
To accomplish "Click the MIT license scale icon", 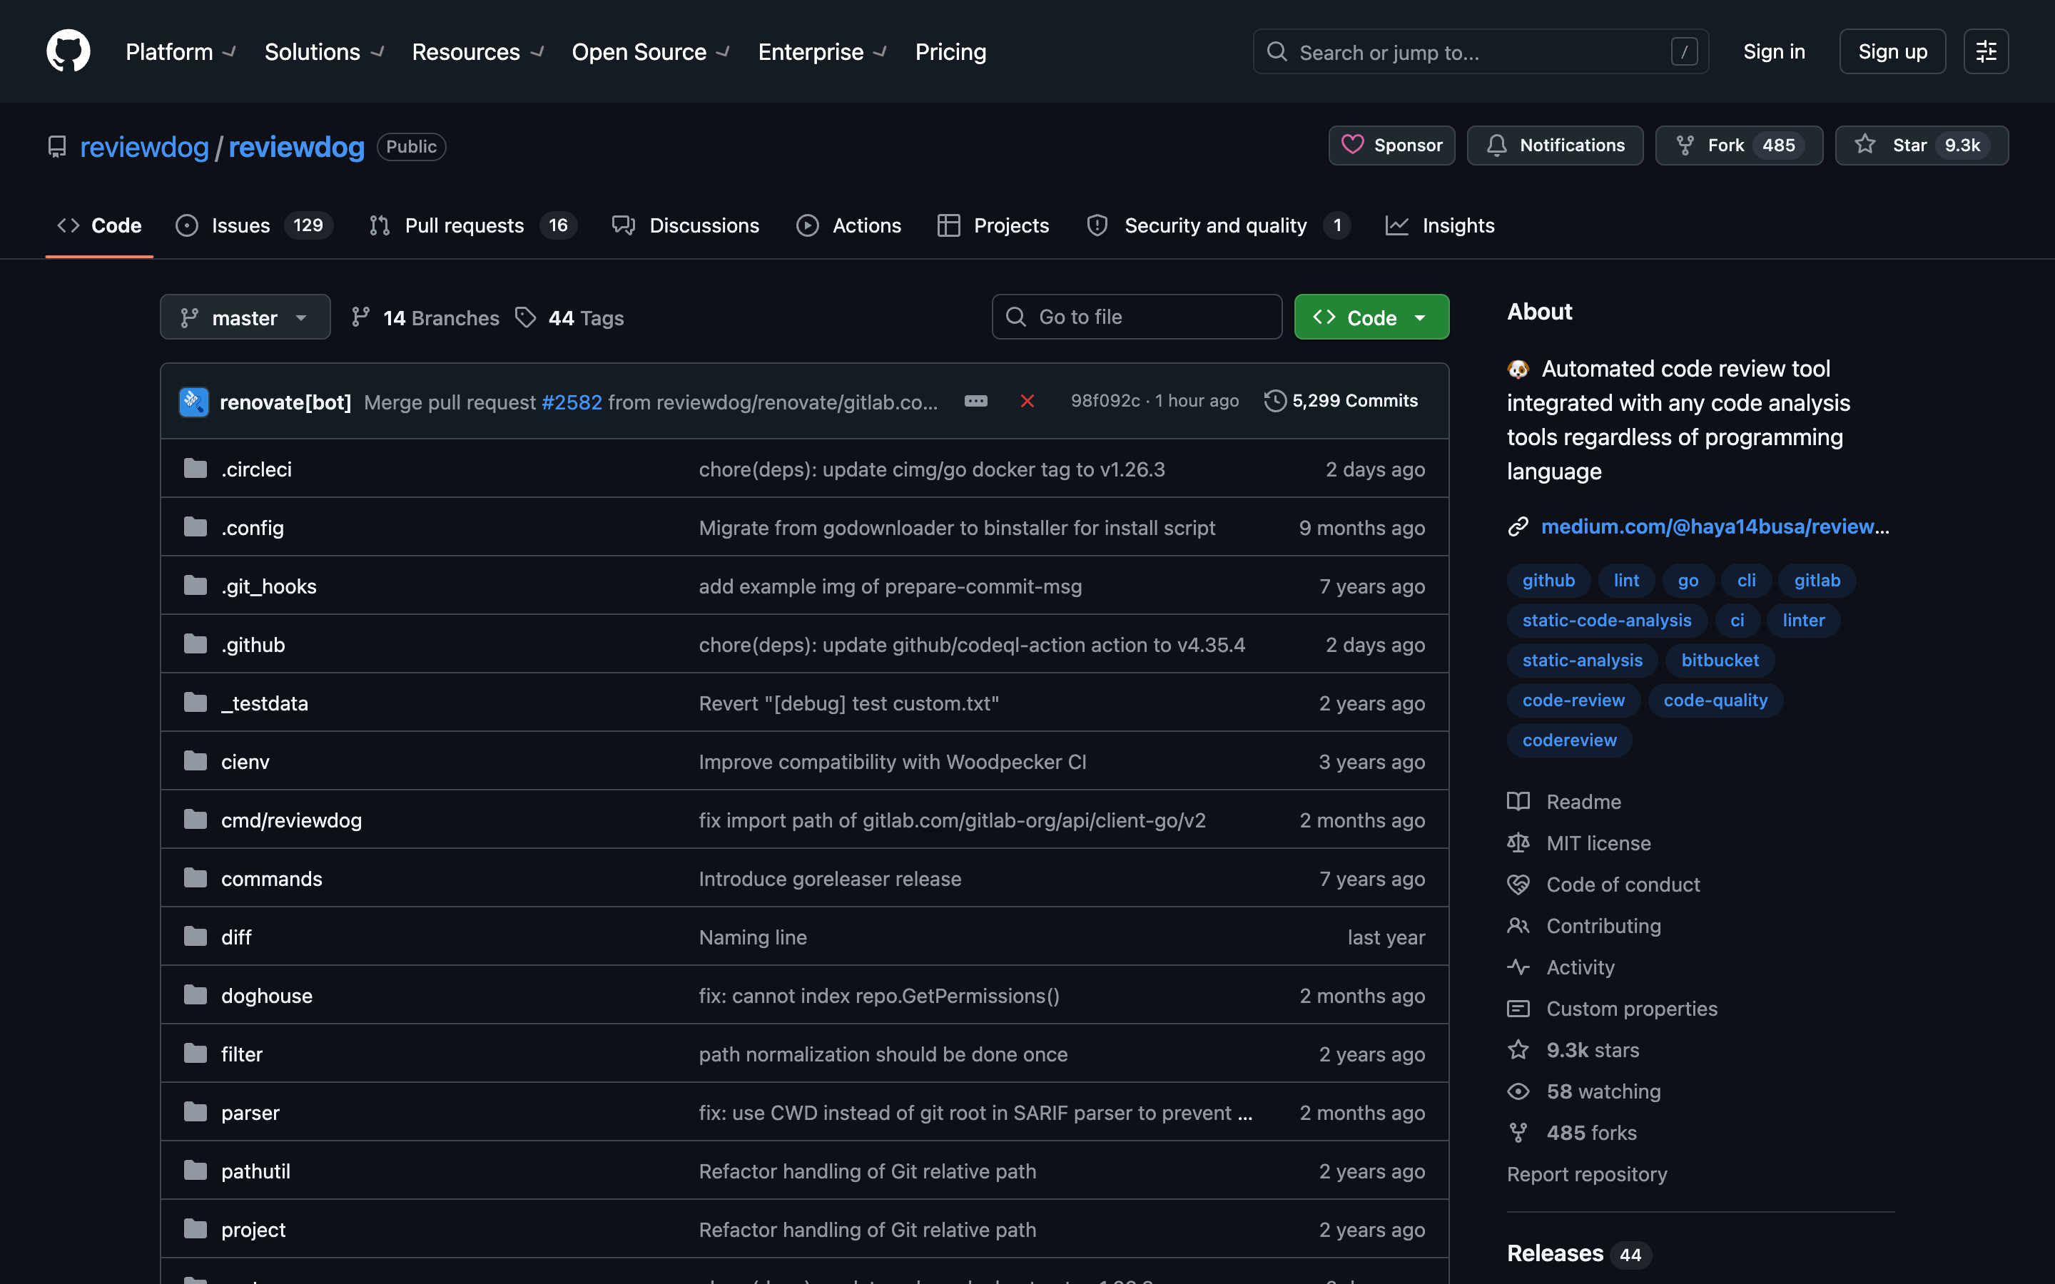I will click(1518, 843).
